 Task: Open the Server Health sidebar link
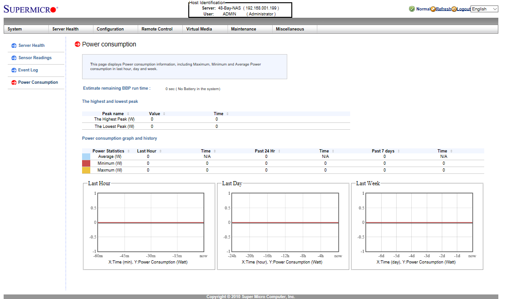(31, 46)
